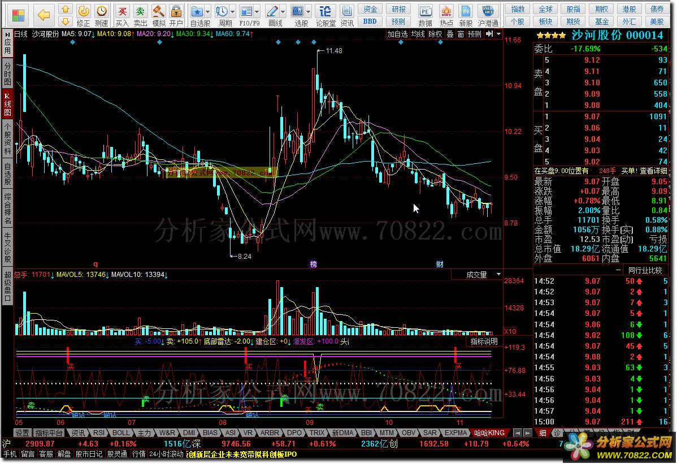Toggle the jump-to-latest arrow icon
677x464 pixels.
click(489, 34)
